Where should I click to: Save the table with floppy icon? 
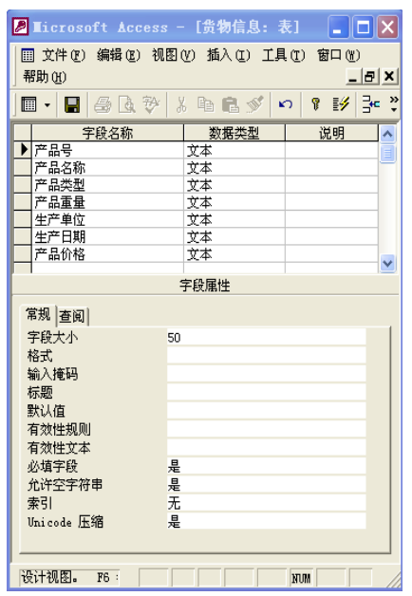pos(72,104)
